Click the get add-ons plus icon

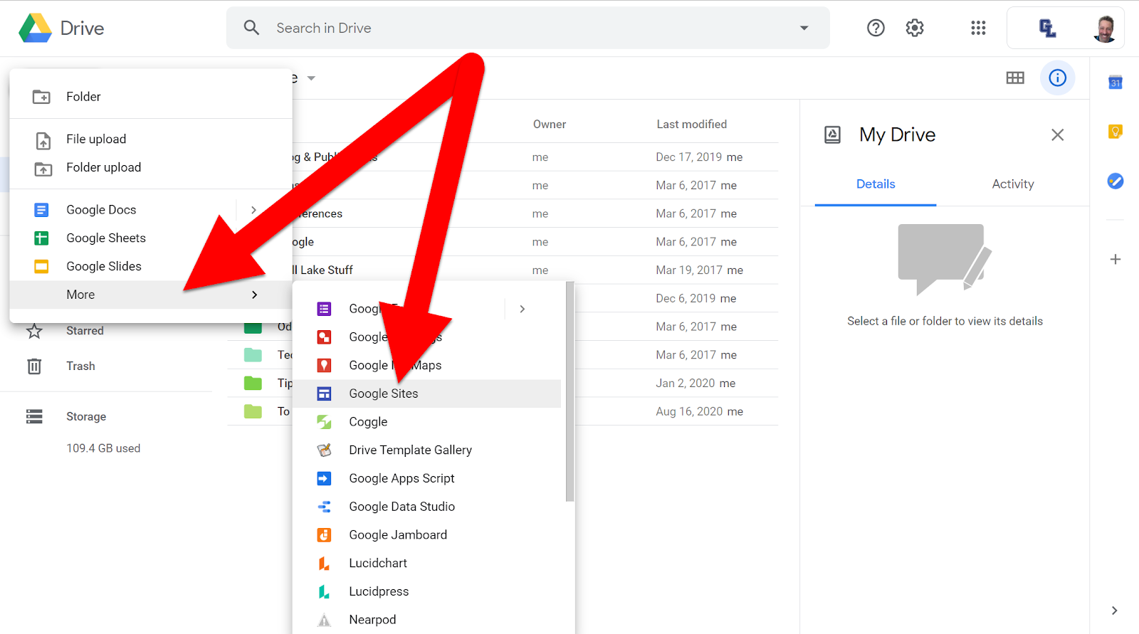click(x=1116, y=259)
